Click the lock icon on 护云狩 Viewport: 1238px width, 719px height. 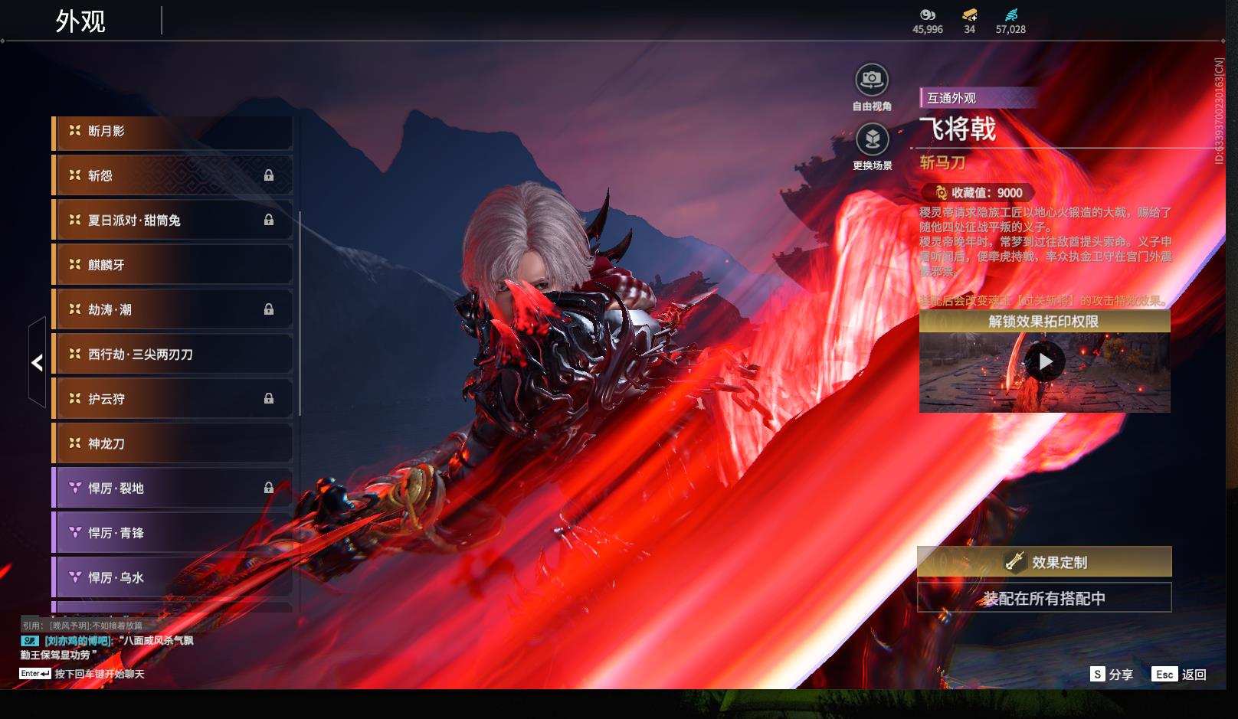click(x=269, y=398)
